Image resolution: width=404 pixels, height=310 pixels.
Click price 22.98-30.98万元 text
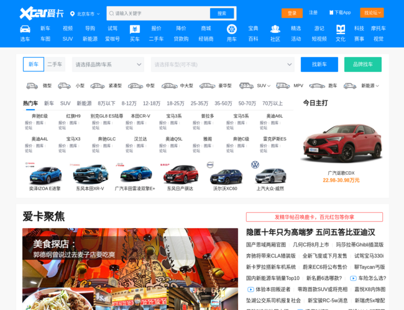coord(341,180)
